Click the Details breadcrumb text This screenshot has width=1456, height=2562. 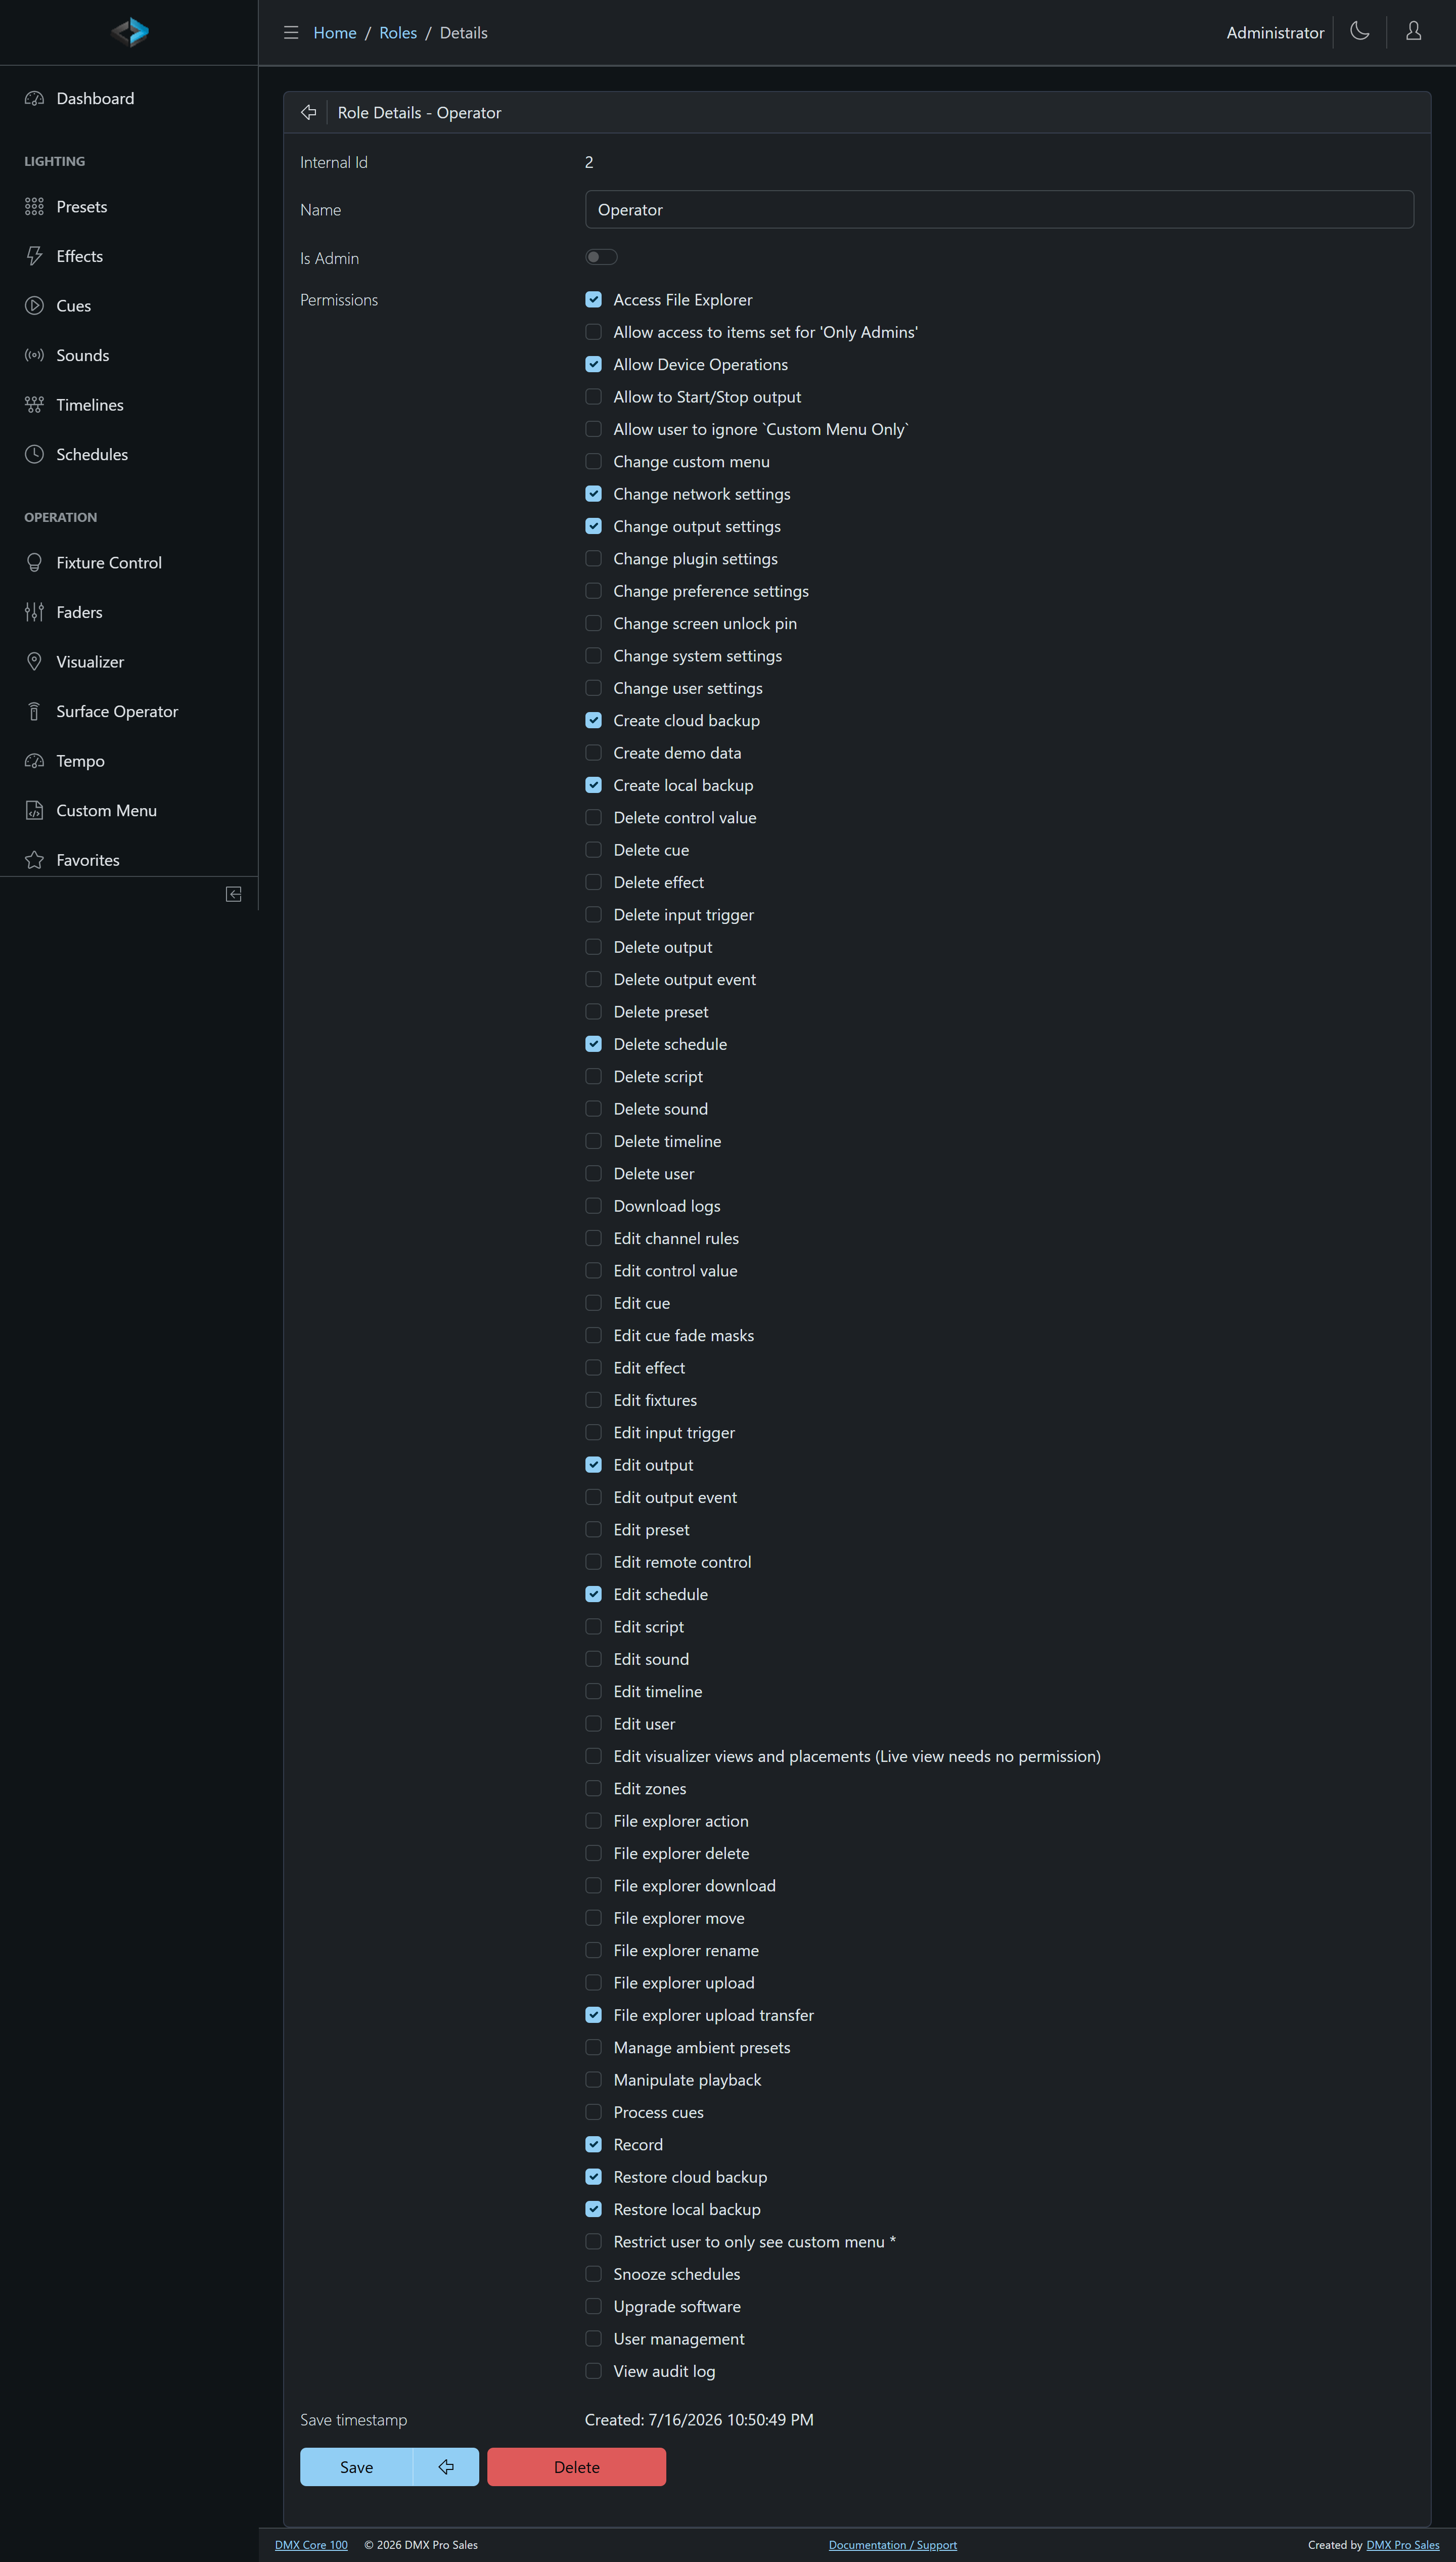point(464,33)
